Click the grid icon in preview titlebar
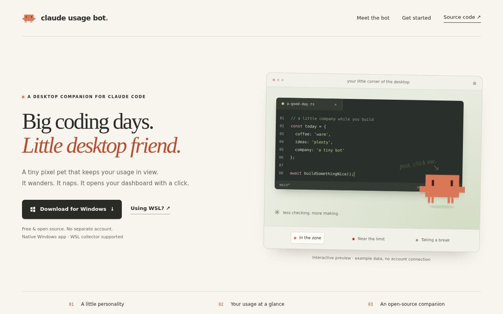 tap(474, 83)
